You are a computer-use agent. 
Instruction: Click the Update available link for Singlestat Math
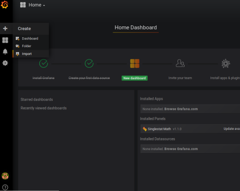(232, 129)
